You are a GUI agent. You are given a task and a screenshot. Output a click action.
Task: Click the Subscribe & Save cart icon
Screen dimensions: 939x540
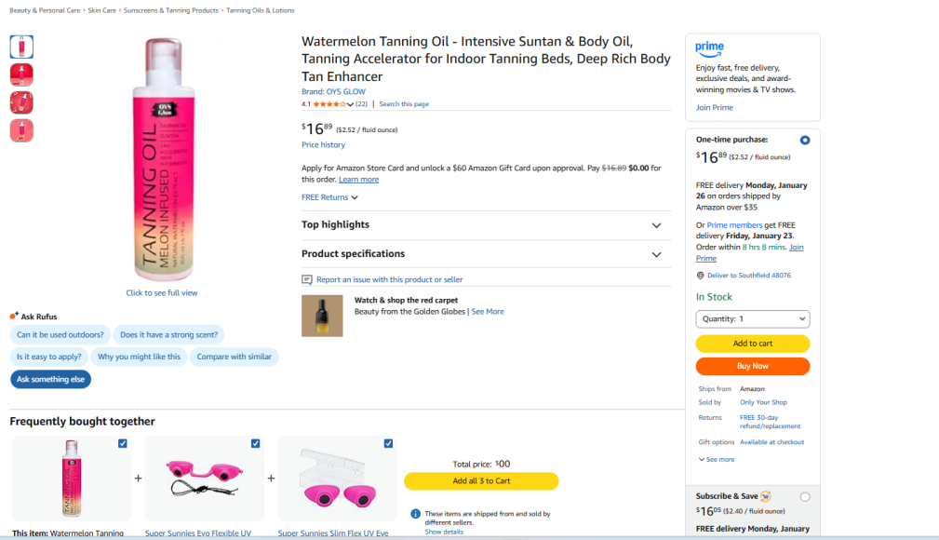tap(765, 496)
